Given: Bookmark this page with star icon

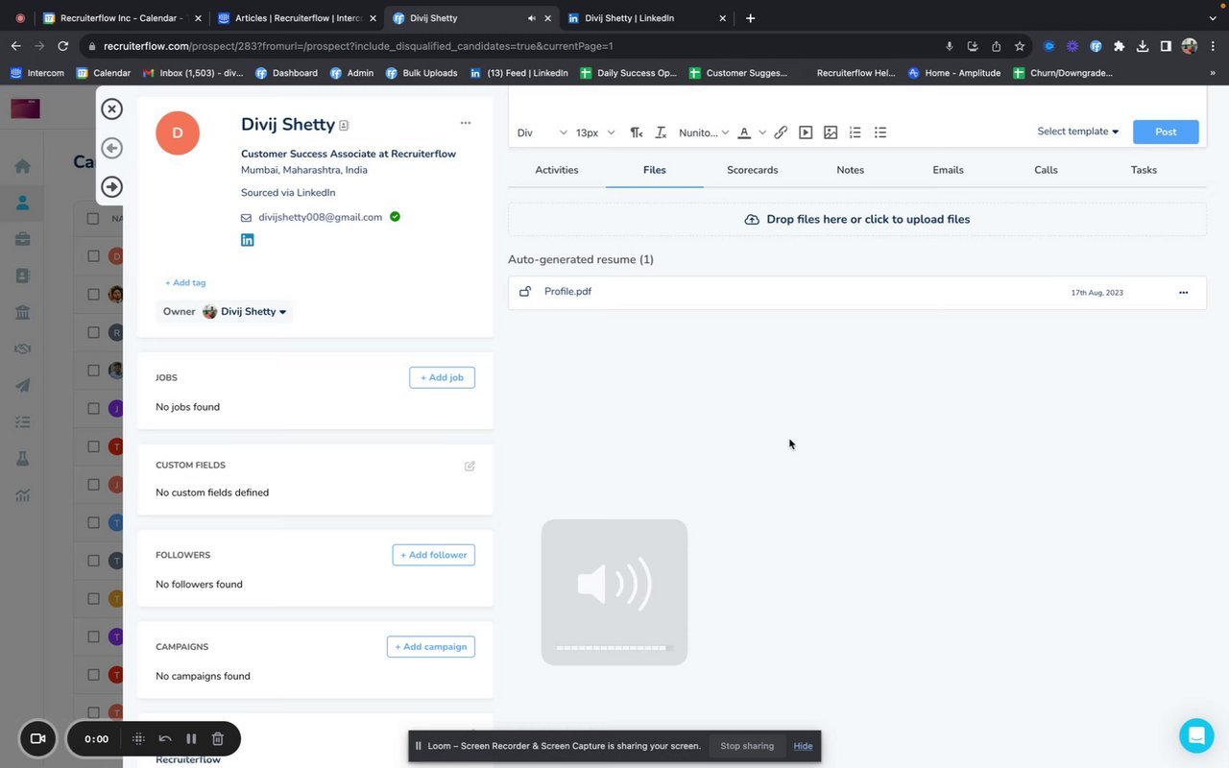Looking at the screenshot, I should 1020,46.
